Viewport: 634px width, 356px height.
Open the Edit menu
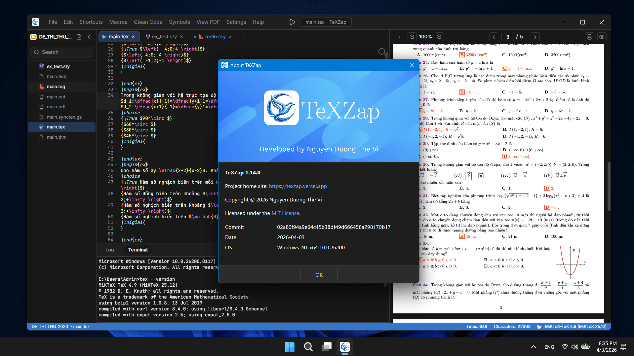(x=68, y=22)
